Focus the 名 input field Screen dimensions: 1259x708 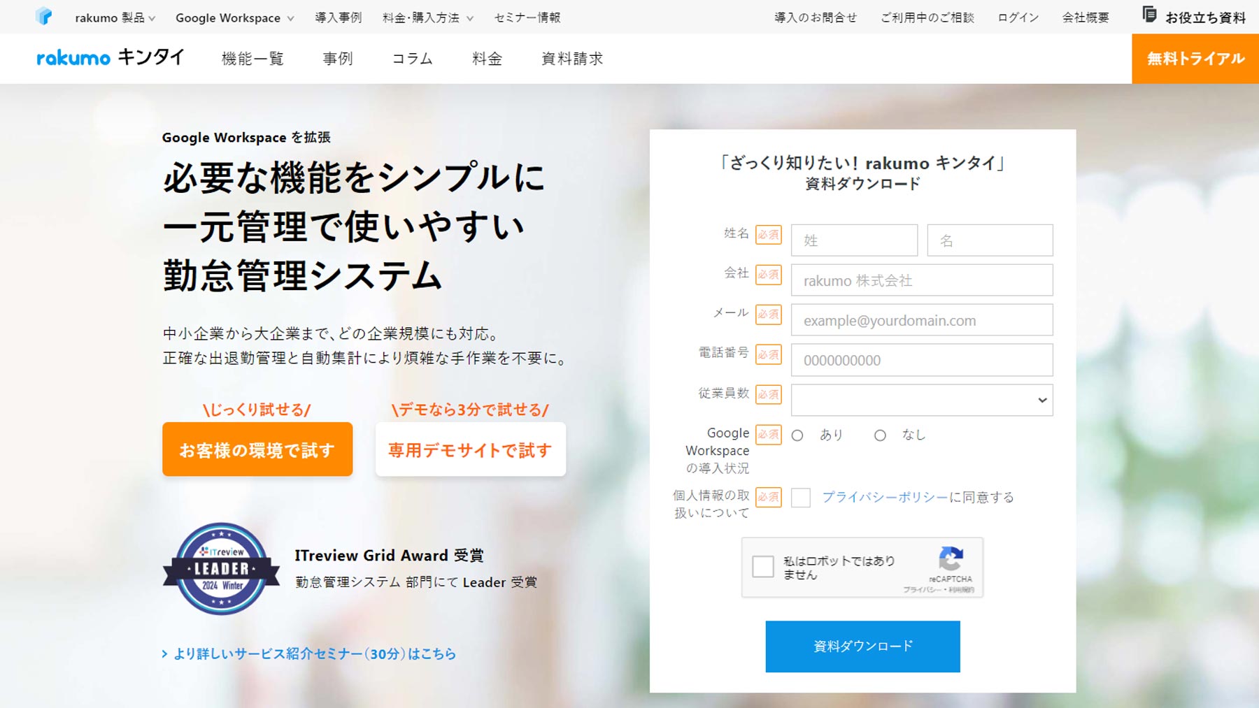[990, 240]
